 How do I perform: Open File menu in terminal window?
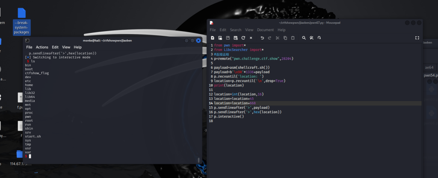pyautogui.click(x=29, y=47)
